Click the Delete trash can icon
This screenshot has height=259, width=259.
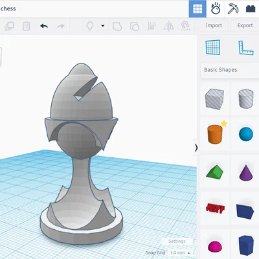click(27, 26)
